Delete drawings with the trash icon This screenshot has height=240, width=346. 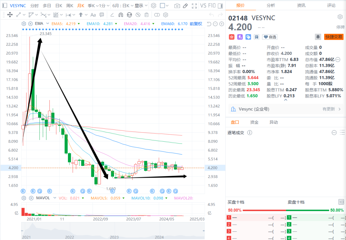click(146, 15)
